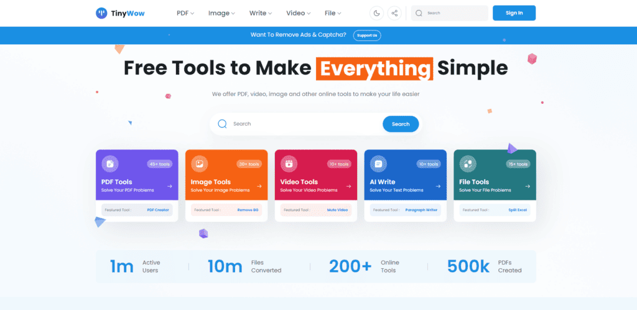This screenshot has height=310, width=637.
Task: Click the highlighted 'Everything' word
Action: pyautogui.click(x=374, y=68)
